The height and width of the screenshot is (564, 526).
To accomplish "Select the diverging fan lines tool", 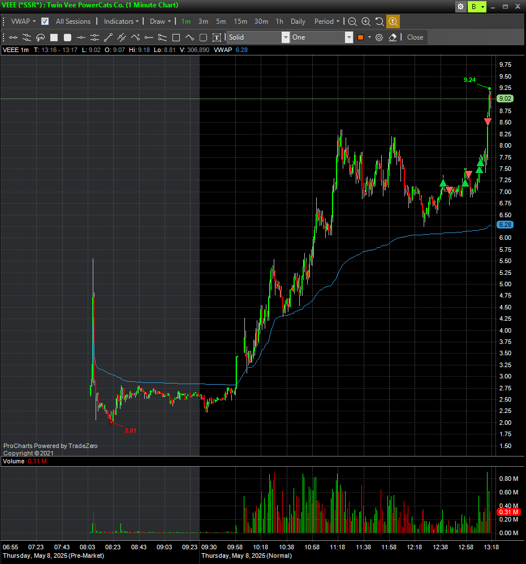I will pos(162,37).
